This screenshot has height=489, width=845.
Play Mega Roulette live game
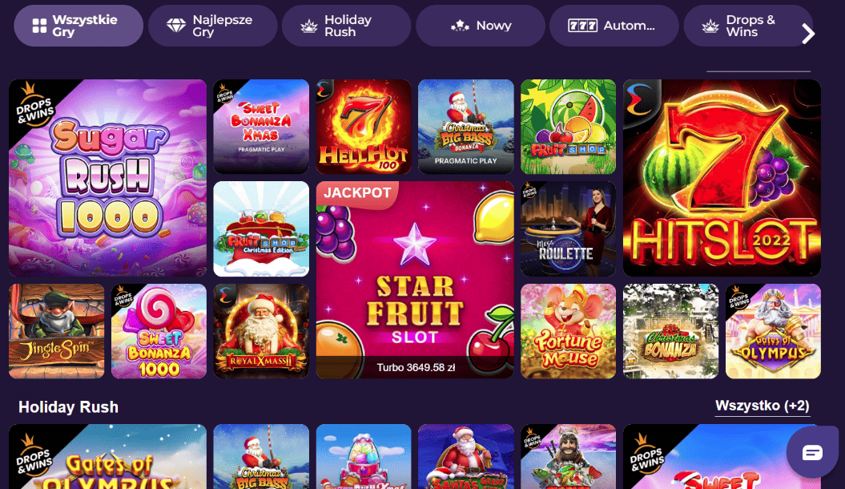coord(568,229)
